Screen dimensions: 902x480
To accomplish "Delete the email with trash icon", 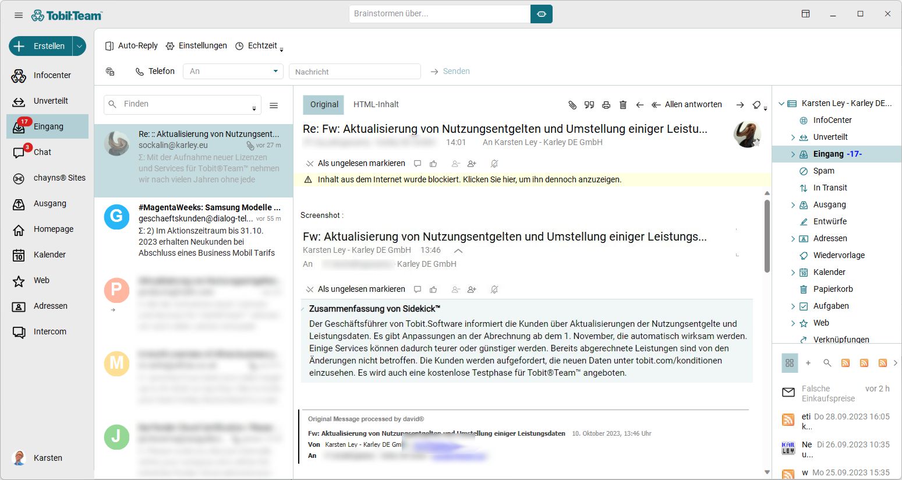I will 623,105.
